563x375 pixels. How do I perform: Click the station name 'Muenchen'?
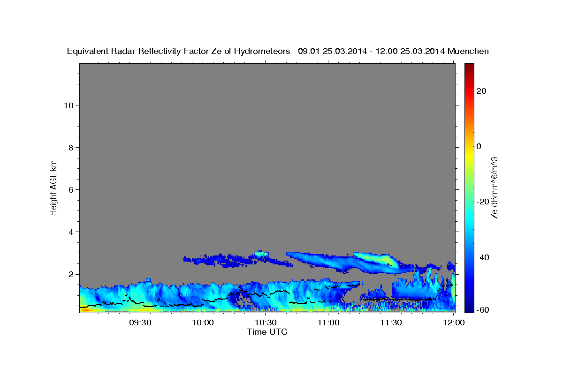(x=469, y=51)
